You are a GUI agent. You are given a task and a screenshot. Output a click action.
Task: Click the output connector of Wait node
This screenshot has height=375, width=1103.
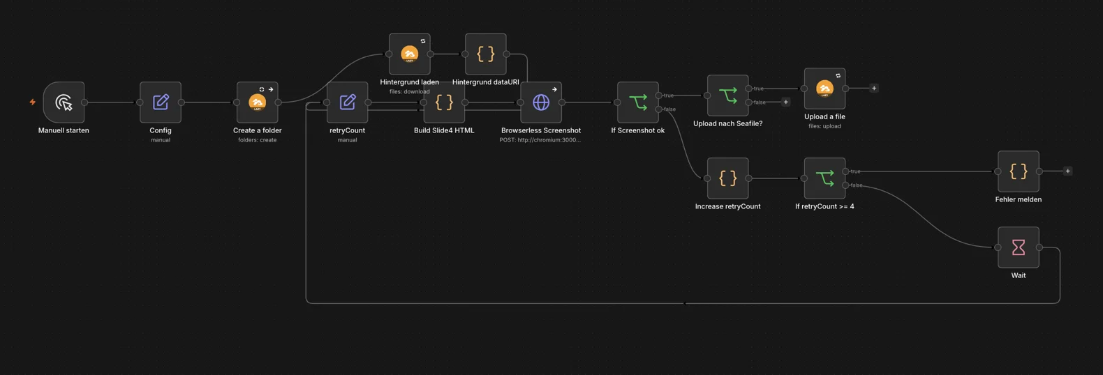[x=1039, y=247]
